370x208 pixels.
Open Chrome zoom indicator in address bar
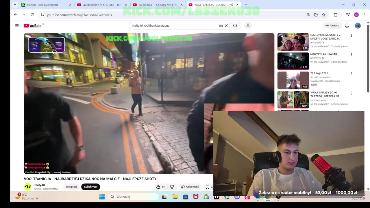(x=308, y=15)
